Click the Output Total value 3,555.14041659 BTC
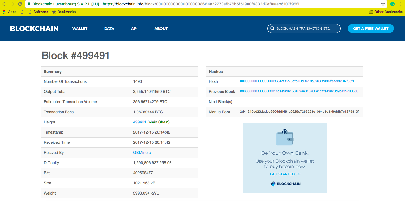Viewport: 405px width, 201px height. pyautogui.click(x=152, y=92)
